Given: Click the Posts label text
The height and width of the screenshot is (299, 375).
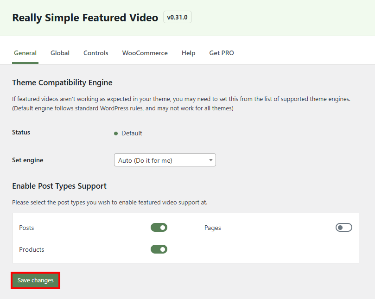Looking at the screenshot, I should pos(26,228).
